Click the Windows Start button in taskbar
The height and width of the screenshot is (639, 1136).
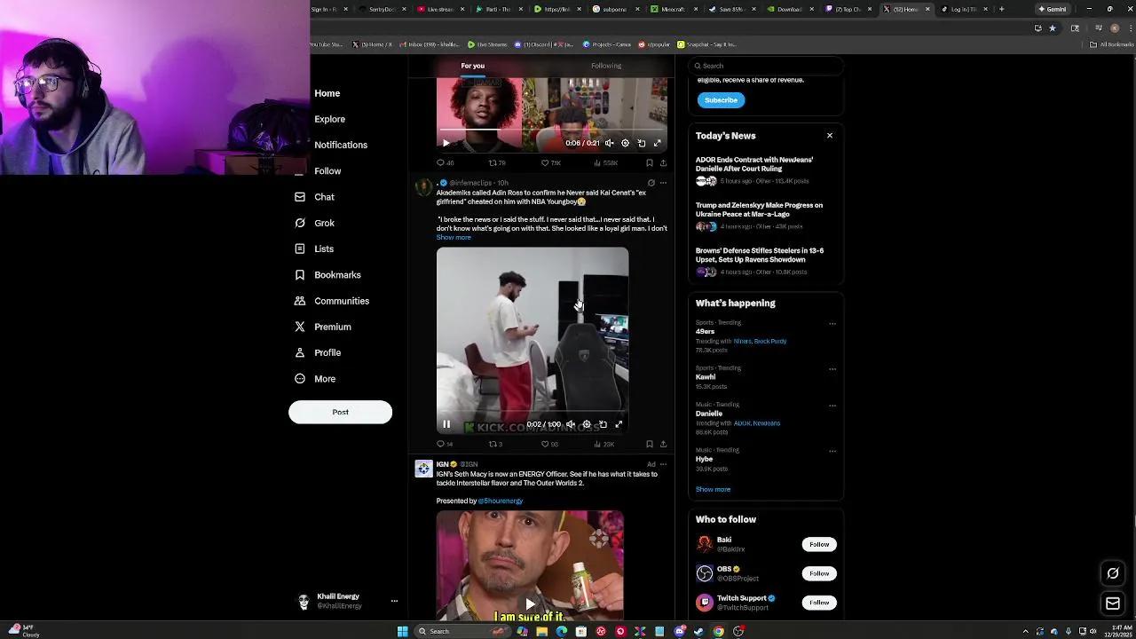point(402,631)
